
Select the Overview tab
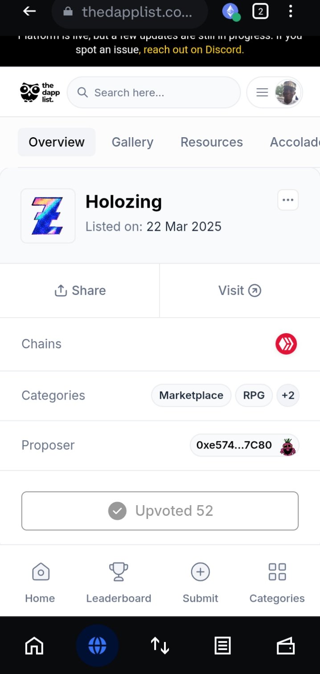tap(57, 142)
